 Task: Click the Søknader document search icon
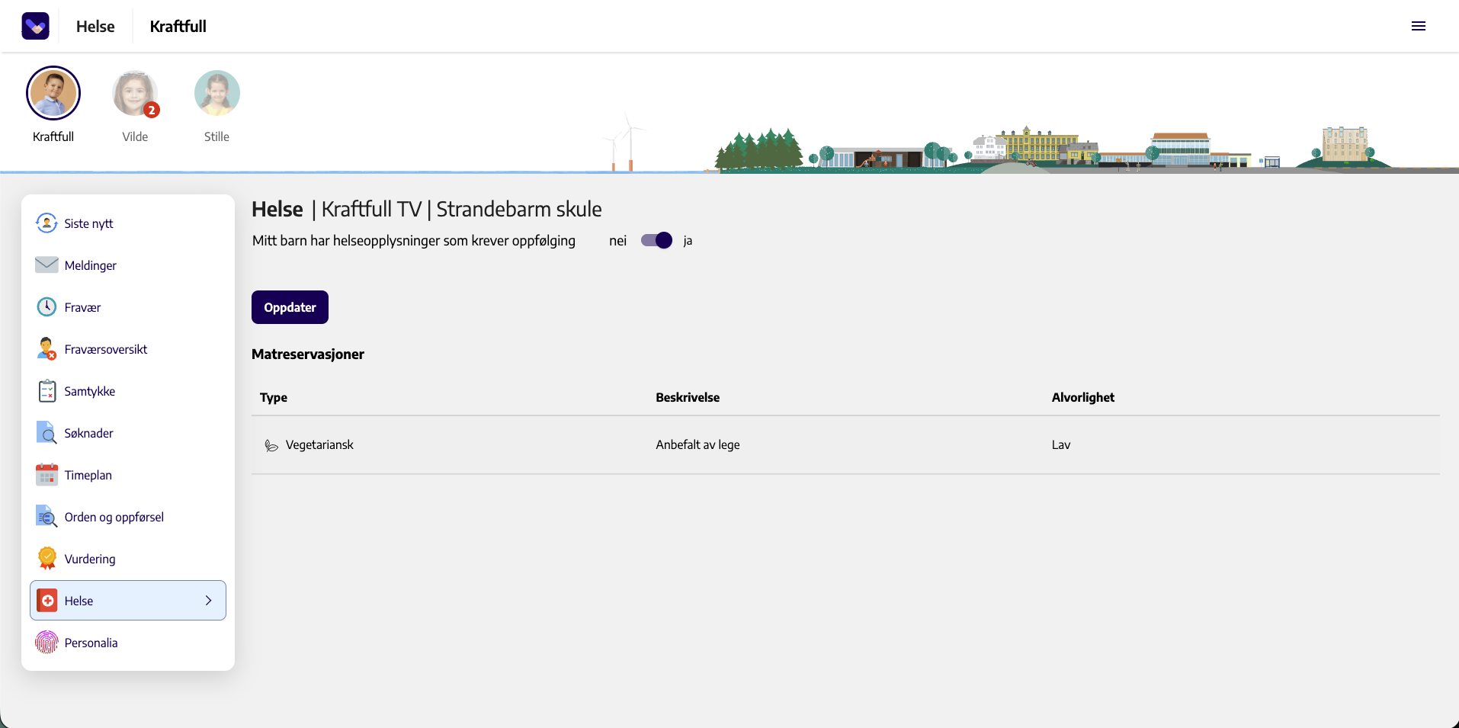[46, 433]
